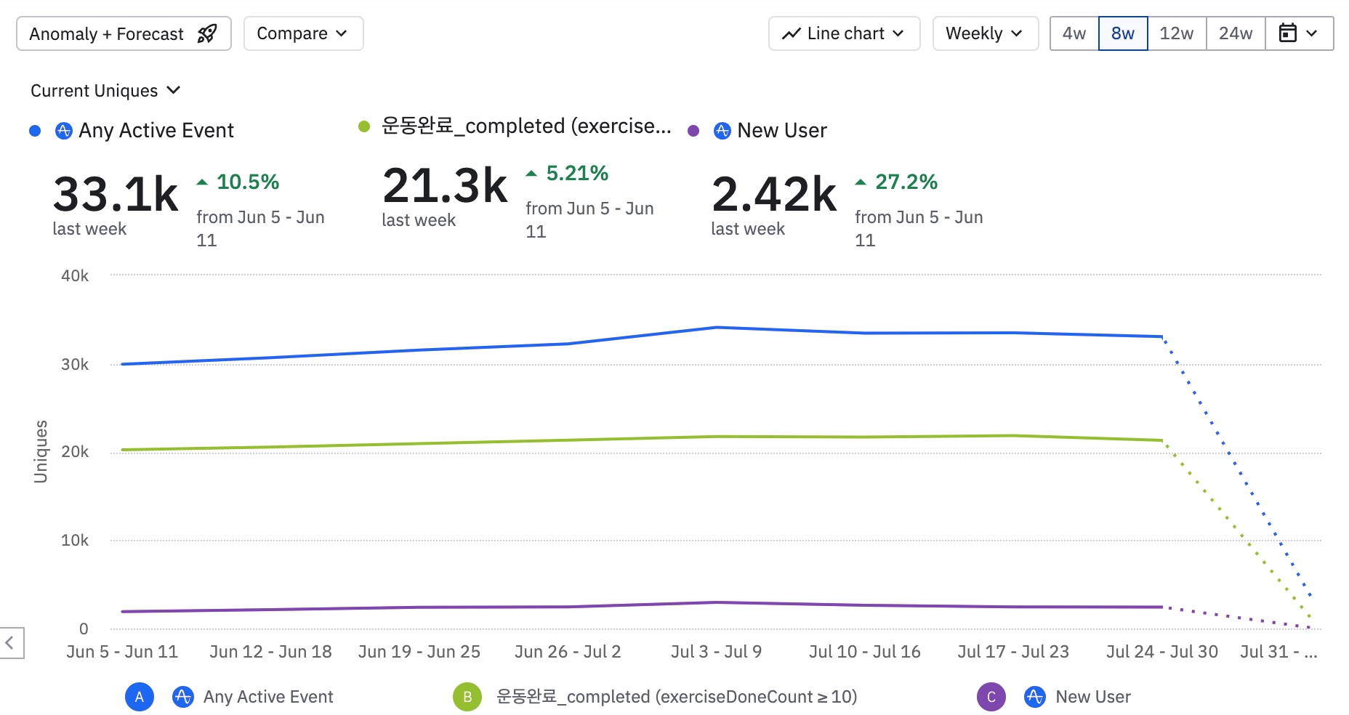This screenshot has width=1349, height=715.
Task: Click the Jun 5 - Jun 11 axis label
Action: [122, 652]
